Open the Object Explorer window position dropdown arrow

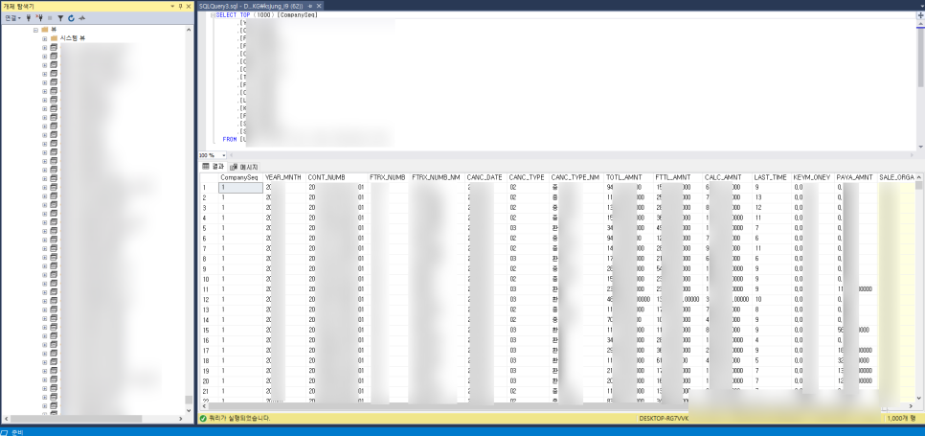(x=172, y=6)
